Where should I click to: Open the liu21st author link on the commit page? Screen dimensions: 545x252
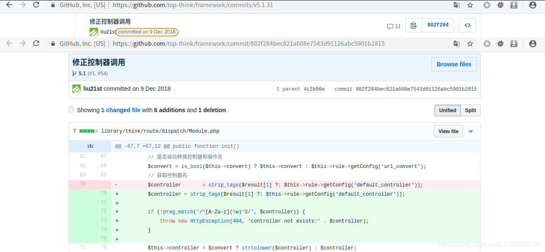[x=93, y=89]
